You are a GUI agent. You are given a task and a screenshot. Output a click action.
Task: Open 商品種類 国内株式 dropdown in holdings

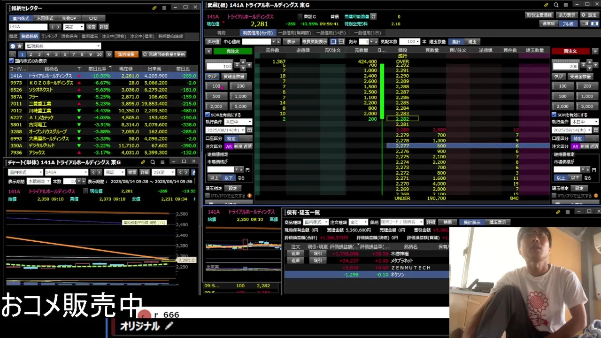tap(316, 222)
